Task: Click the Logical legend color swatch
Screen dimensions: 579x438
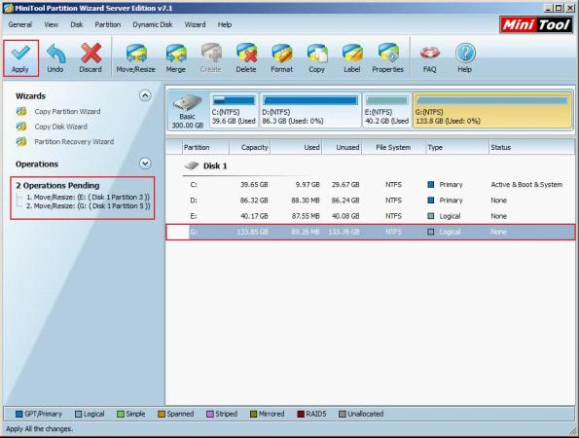Action: [78, 414]
